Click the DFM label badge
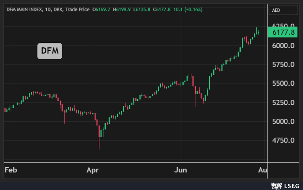 pyautogui.click(x=49, y=51)
